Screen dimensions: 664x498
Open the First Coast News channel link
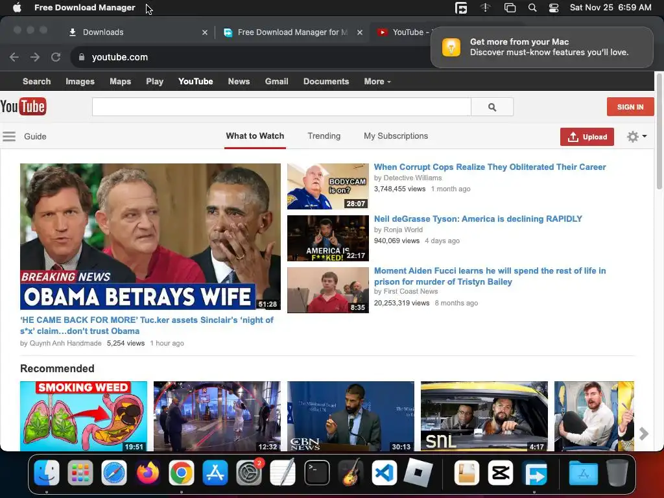click(x=410, y=291)
